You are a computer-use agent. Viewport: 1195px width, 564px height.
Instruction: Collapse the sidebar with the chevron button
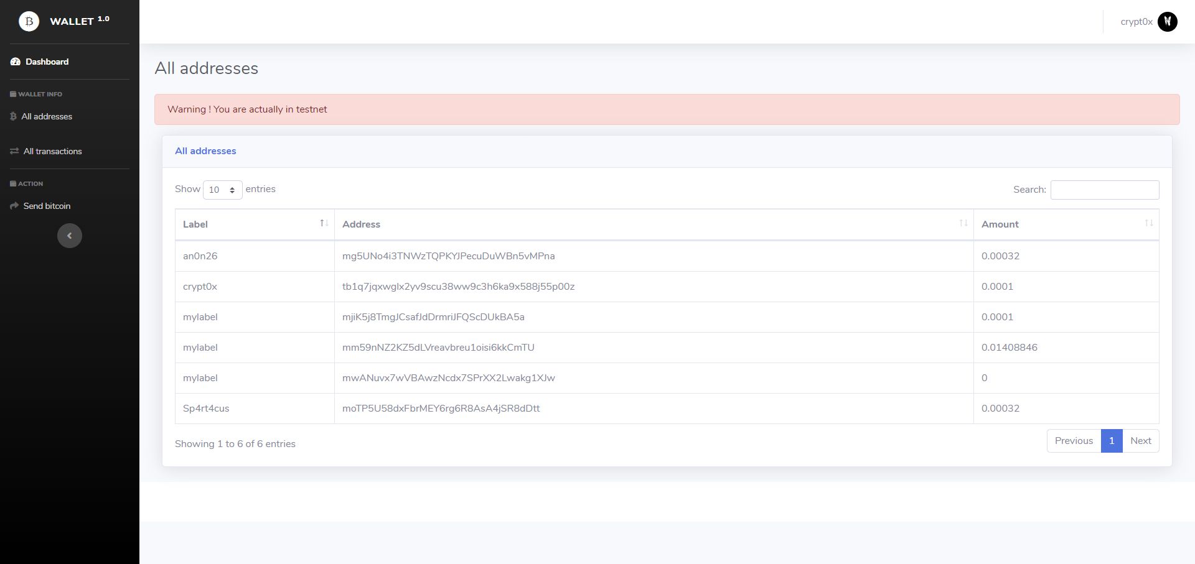(x=70, y=236)
